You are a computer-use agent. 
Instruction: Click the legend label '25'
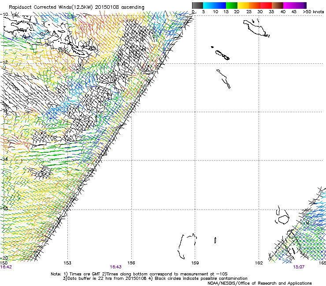(249, 12)
